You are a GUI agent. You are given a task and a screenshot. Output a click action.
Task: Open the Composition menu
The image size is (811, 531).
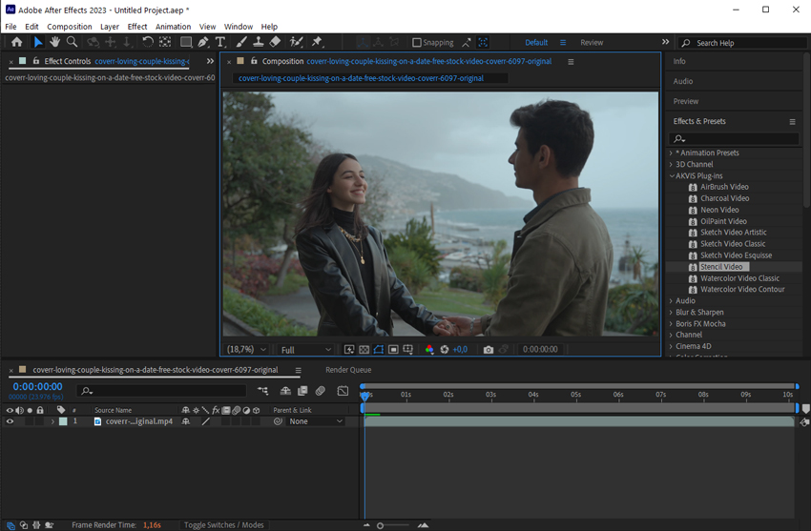coord(70,27)
